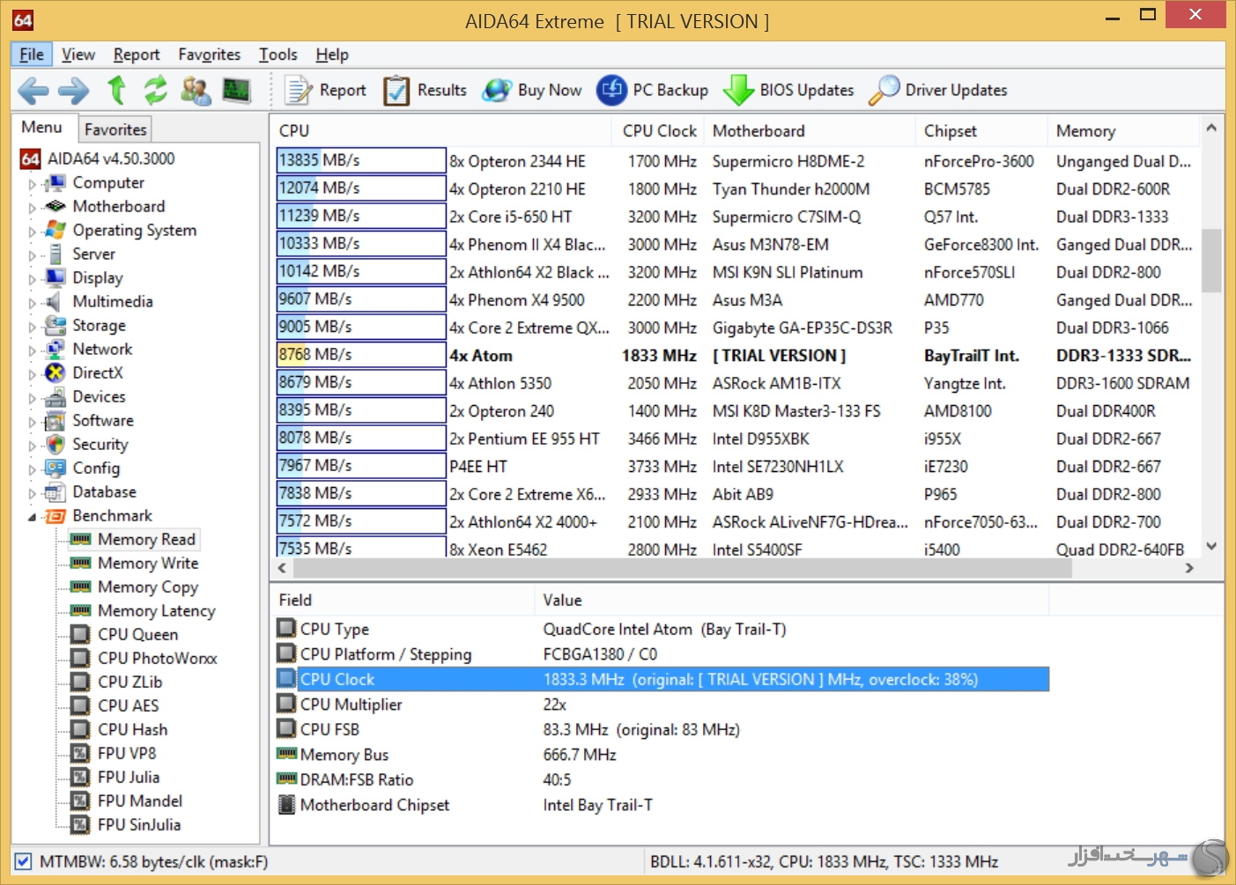Open the Report menu
Viewport: 1236px width, 885px height.
click(137, 55)
